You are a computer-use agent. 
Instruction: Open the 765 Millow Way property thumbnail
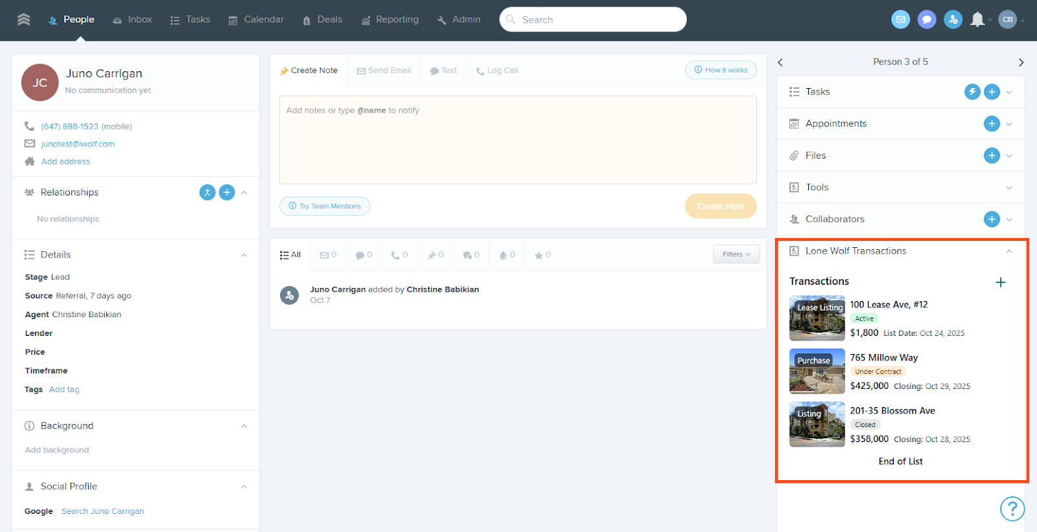click(817, 371)
